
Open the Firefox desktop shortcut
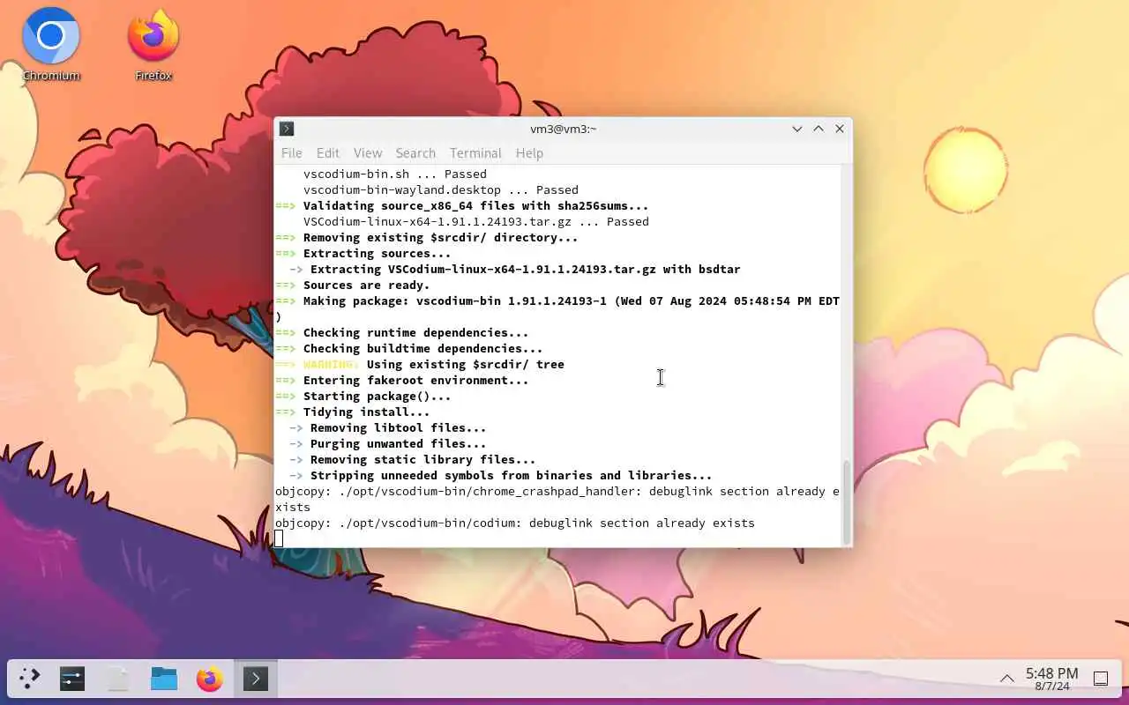153,44
